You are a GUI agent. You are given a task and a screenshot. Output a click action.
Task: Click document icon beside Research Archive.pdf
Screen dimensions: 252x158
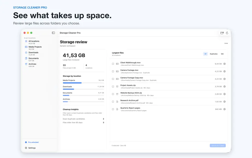click(117, 102)
